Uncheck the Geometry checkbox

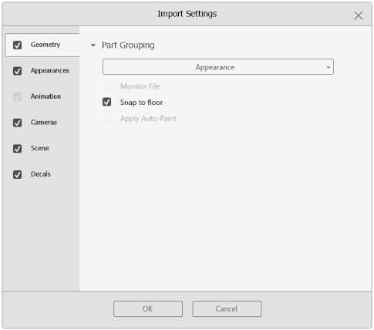[x=17, y=45]
